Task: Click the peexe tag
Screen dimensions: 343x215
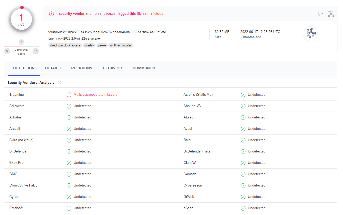Action: click(102, 45)
